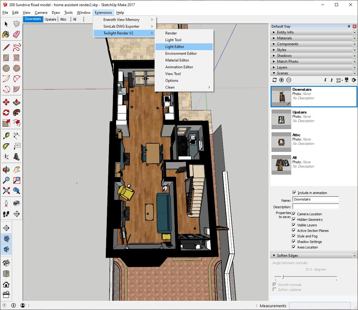The width and height of the screenshot is (358, 310).
Task: Toggle the Camera Location checkbox
Action: [x=294, y=214]
